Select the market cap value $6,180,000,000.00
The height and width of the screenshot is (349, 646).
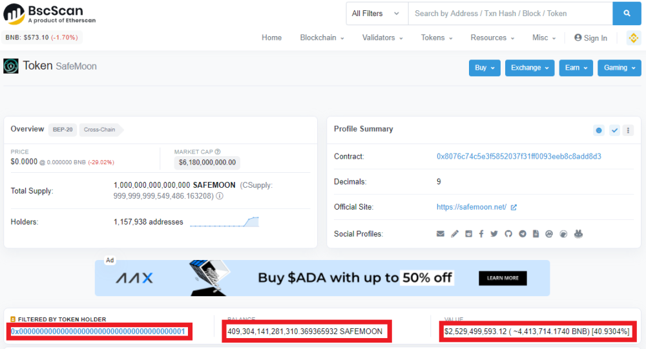[x=207, y=163]
